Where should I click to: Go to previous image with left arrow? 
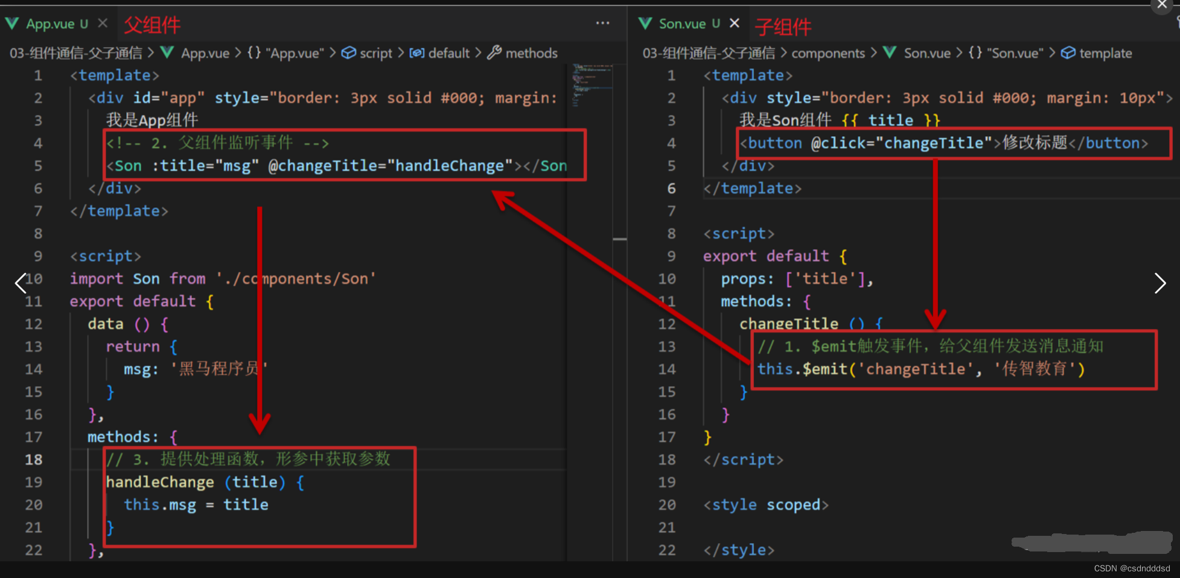[21, 283]
